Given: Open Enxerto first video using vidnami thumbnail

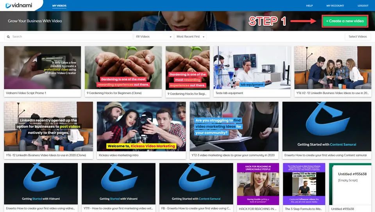Looking at the screenshot, I should [x=41, y=184].
